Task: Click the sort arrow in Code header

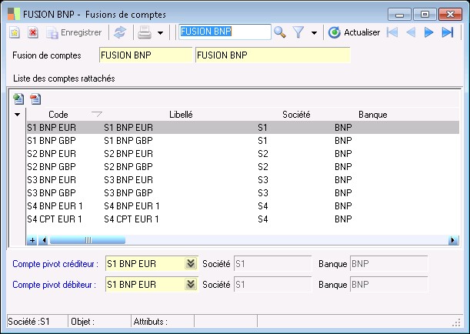Action: tap(96, 114)
